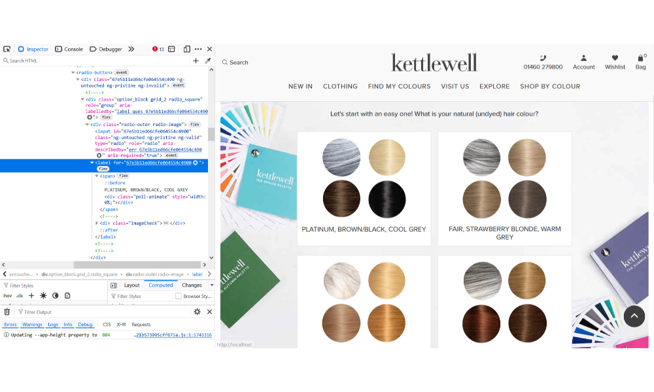Click the dock-side split layout icon

click(x=171, y=49)
